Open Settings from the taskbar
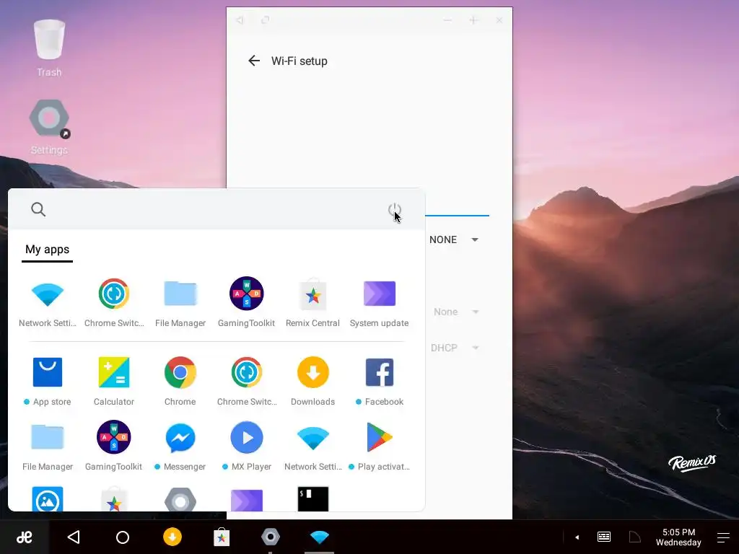Screen dimensions: 739x554 click(271, 537)
